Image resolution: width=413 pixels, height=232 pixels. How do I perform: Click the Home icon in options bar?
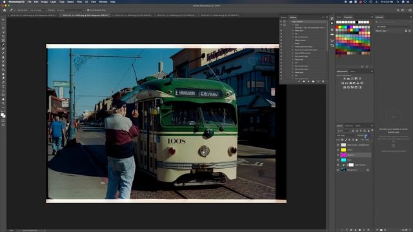click(x=5, y=10)
